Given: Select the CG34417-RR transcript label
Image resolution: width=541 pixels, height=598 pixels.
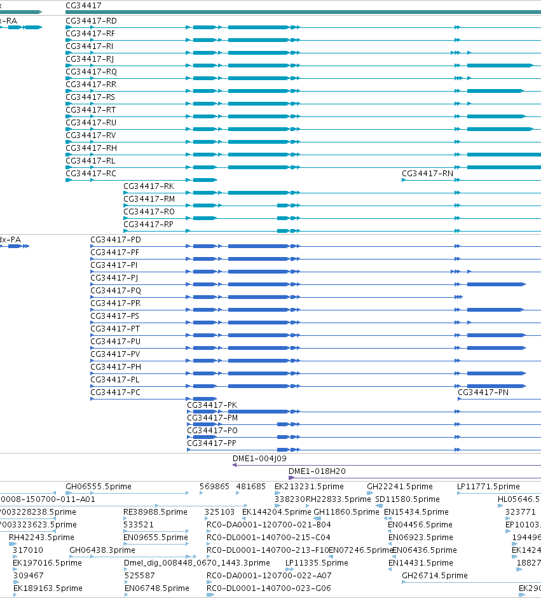Looking at the screenshot, I should click(x=91, y=85).
